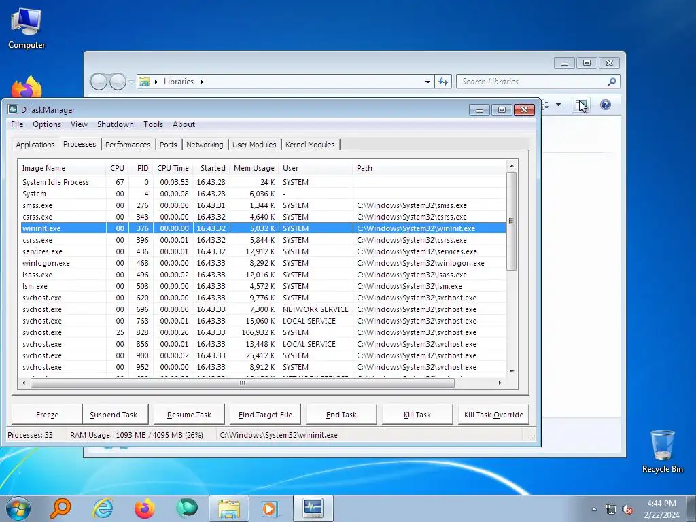The height and width of the screenshot is (522, 696).
Task: Click the horizontal scrollbar right arrow
Action: coord(500,383)
